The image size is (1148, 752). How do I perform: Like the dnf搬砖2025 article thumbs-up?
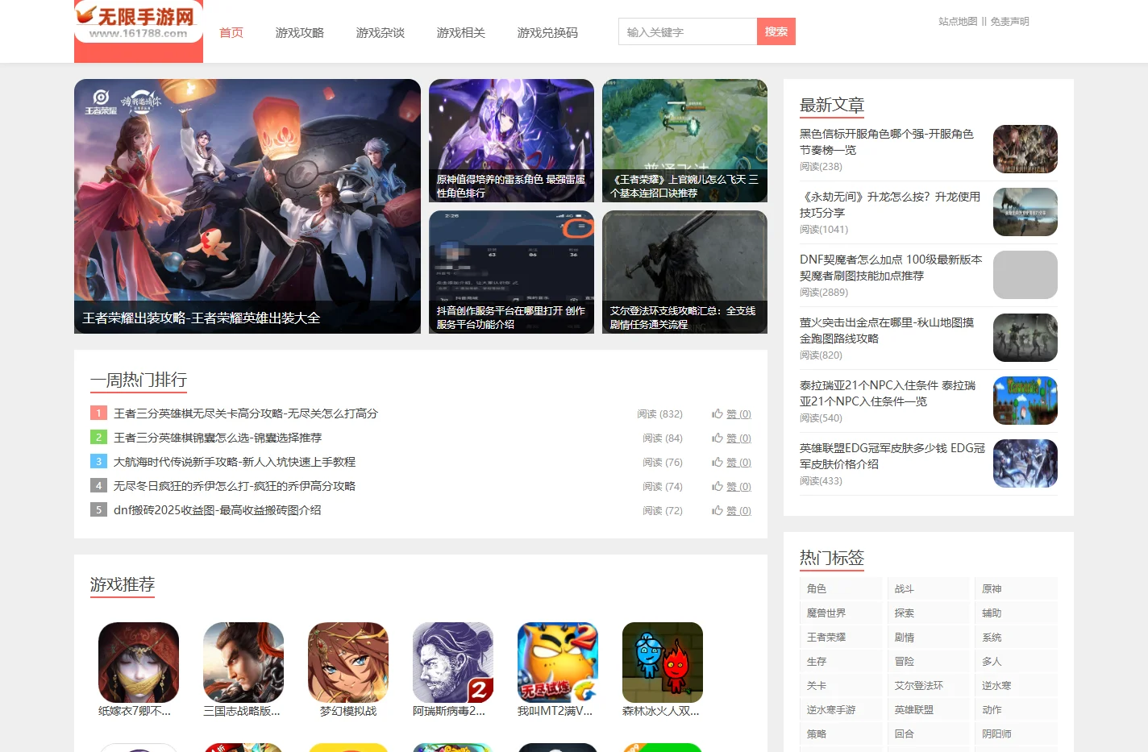point(731,511)
